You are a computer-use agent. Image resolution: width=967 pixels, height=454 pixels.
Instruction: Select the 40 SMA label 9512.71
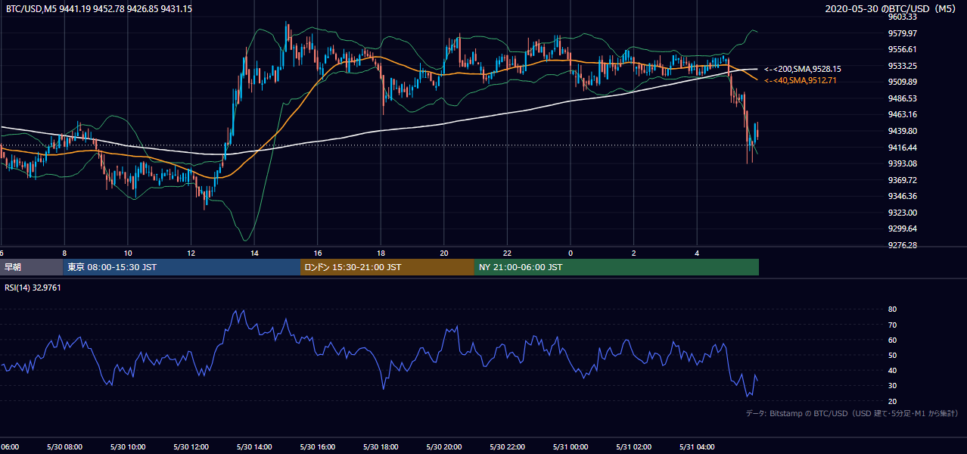tap(800, 80)
